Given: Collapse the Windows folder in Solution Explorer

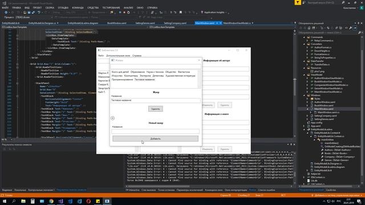Looking at the screenshot, I should coord(304,95).
